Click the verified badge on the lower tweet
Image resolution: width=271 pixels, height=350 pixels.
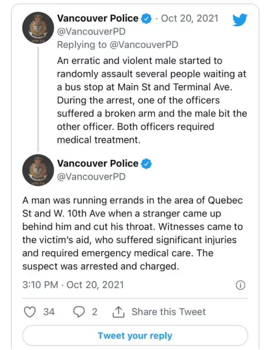point(146,164)
